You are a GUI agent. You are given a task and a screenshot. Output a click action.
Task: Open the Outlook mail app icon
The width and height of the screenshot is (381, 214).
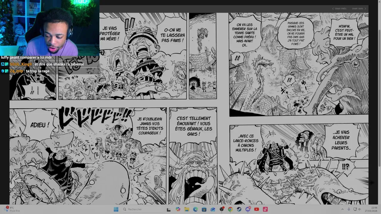pos(213,209)
